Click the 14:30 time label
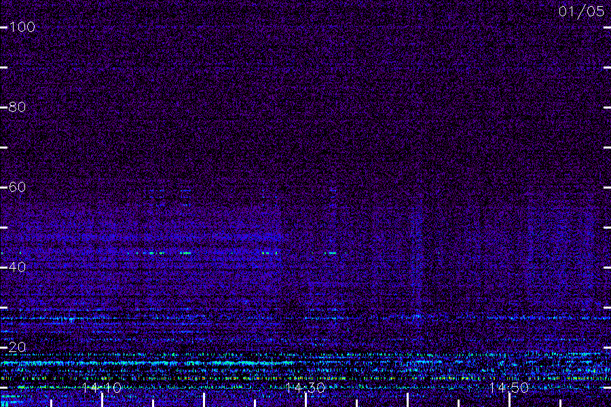 pyautogui.click(x=305, y=387)
